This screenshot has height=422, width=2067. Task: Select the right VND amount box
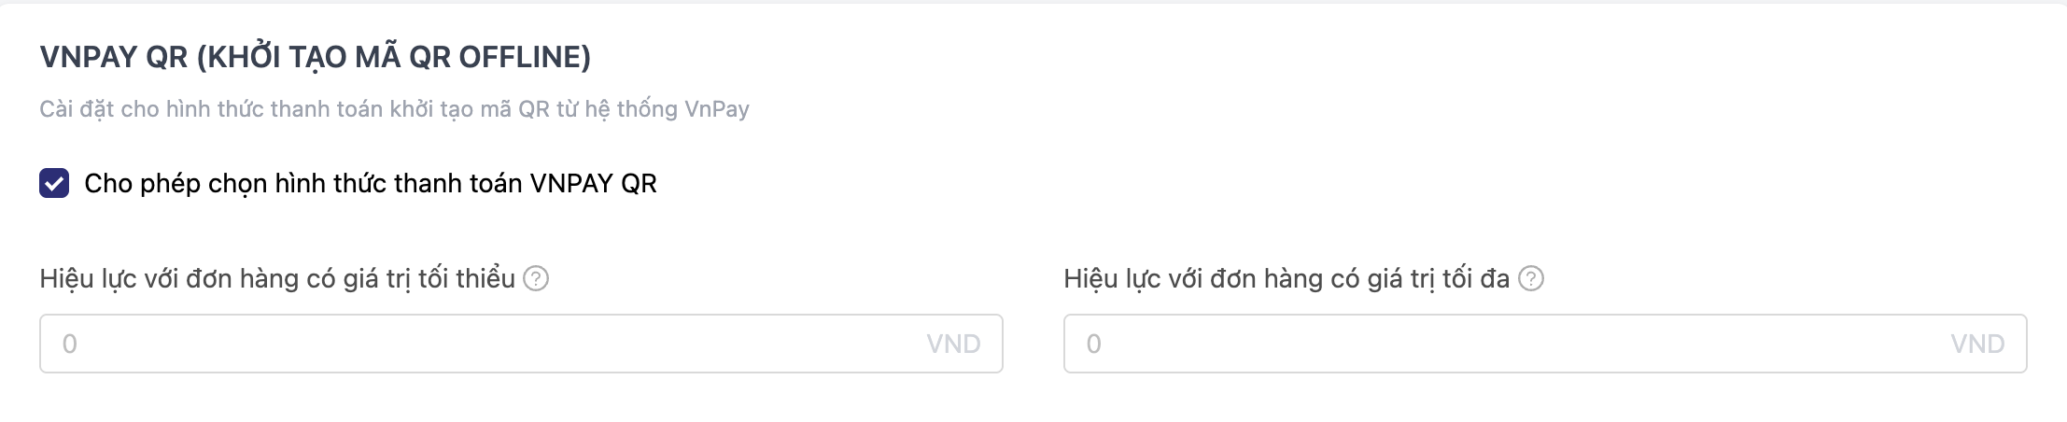click(x=1545, y=344)
